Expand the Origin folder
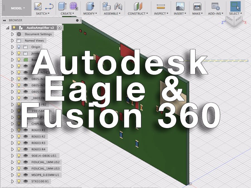 pyautogui.click(x=12, y=47)
